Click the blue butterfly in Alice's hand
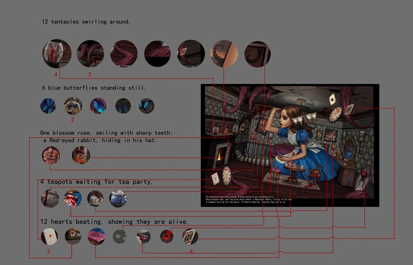This screenshot has width=413, height=265. point(280,154)
